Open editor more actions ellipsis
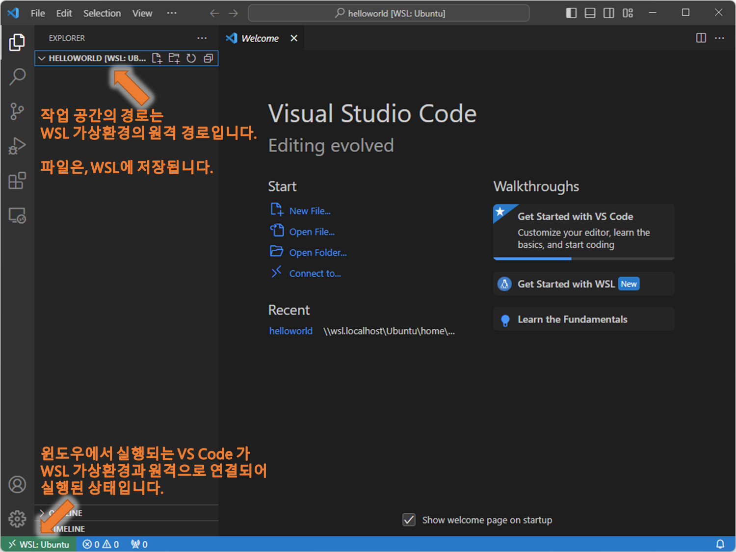Screen dimensions: 736x552 [x=719, y=38]
